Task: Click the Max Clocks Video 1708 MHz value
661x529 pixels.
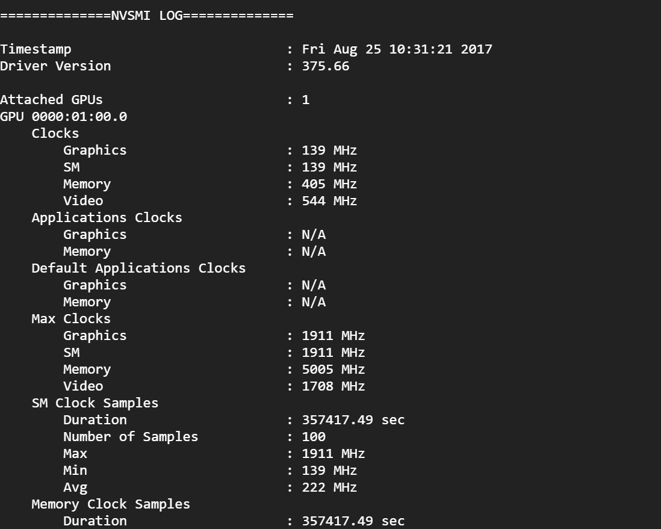Action: [x=334, y=386]
